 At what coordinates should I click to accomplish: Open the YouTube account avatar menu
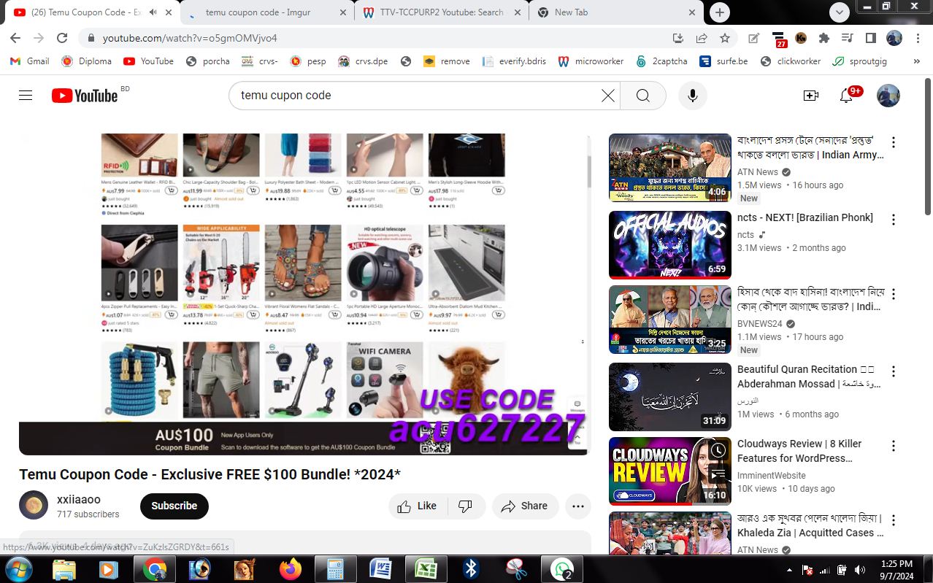click(888, 96)
